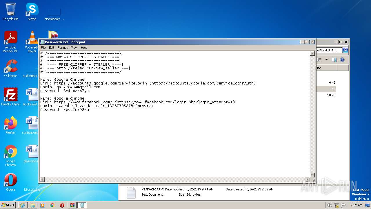Minimize the Explorer window behind Notepad
Image resolution: width=371 pixels, height=209 pixels.
click(336, 42)
